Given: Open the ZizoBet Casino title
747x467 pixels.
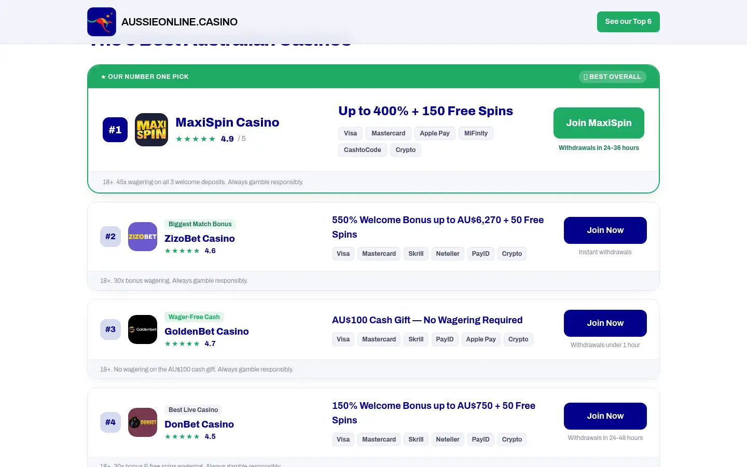Looking at the screenshot, I should tap(200, 239).
